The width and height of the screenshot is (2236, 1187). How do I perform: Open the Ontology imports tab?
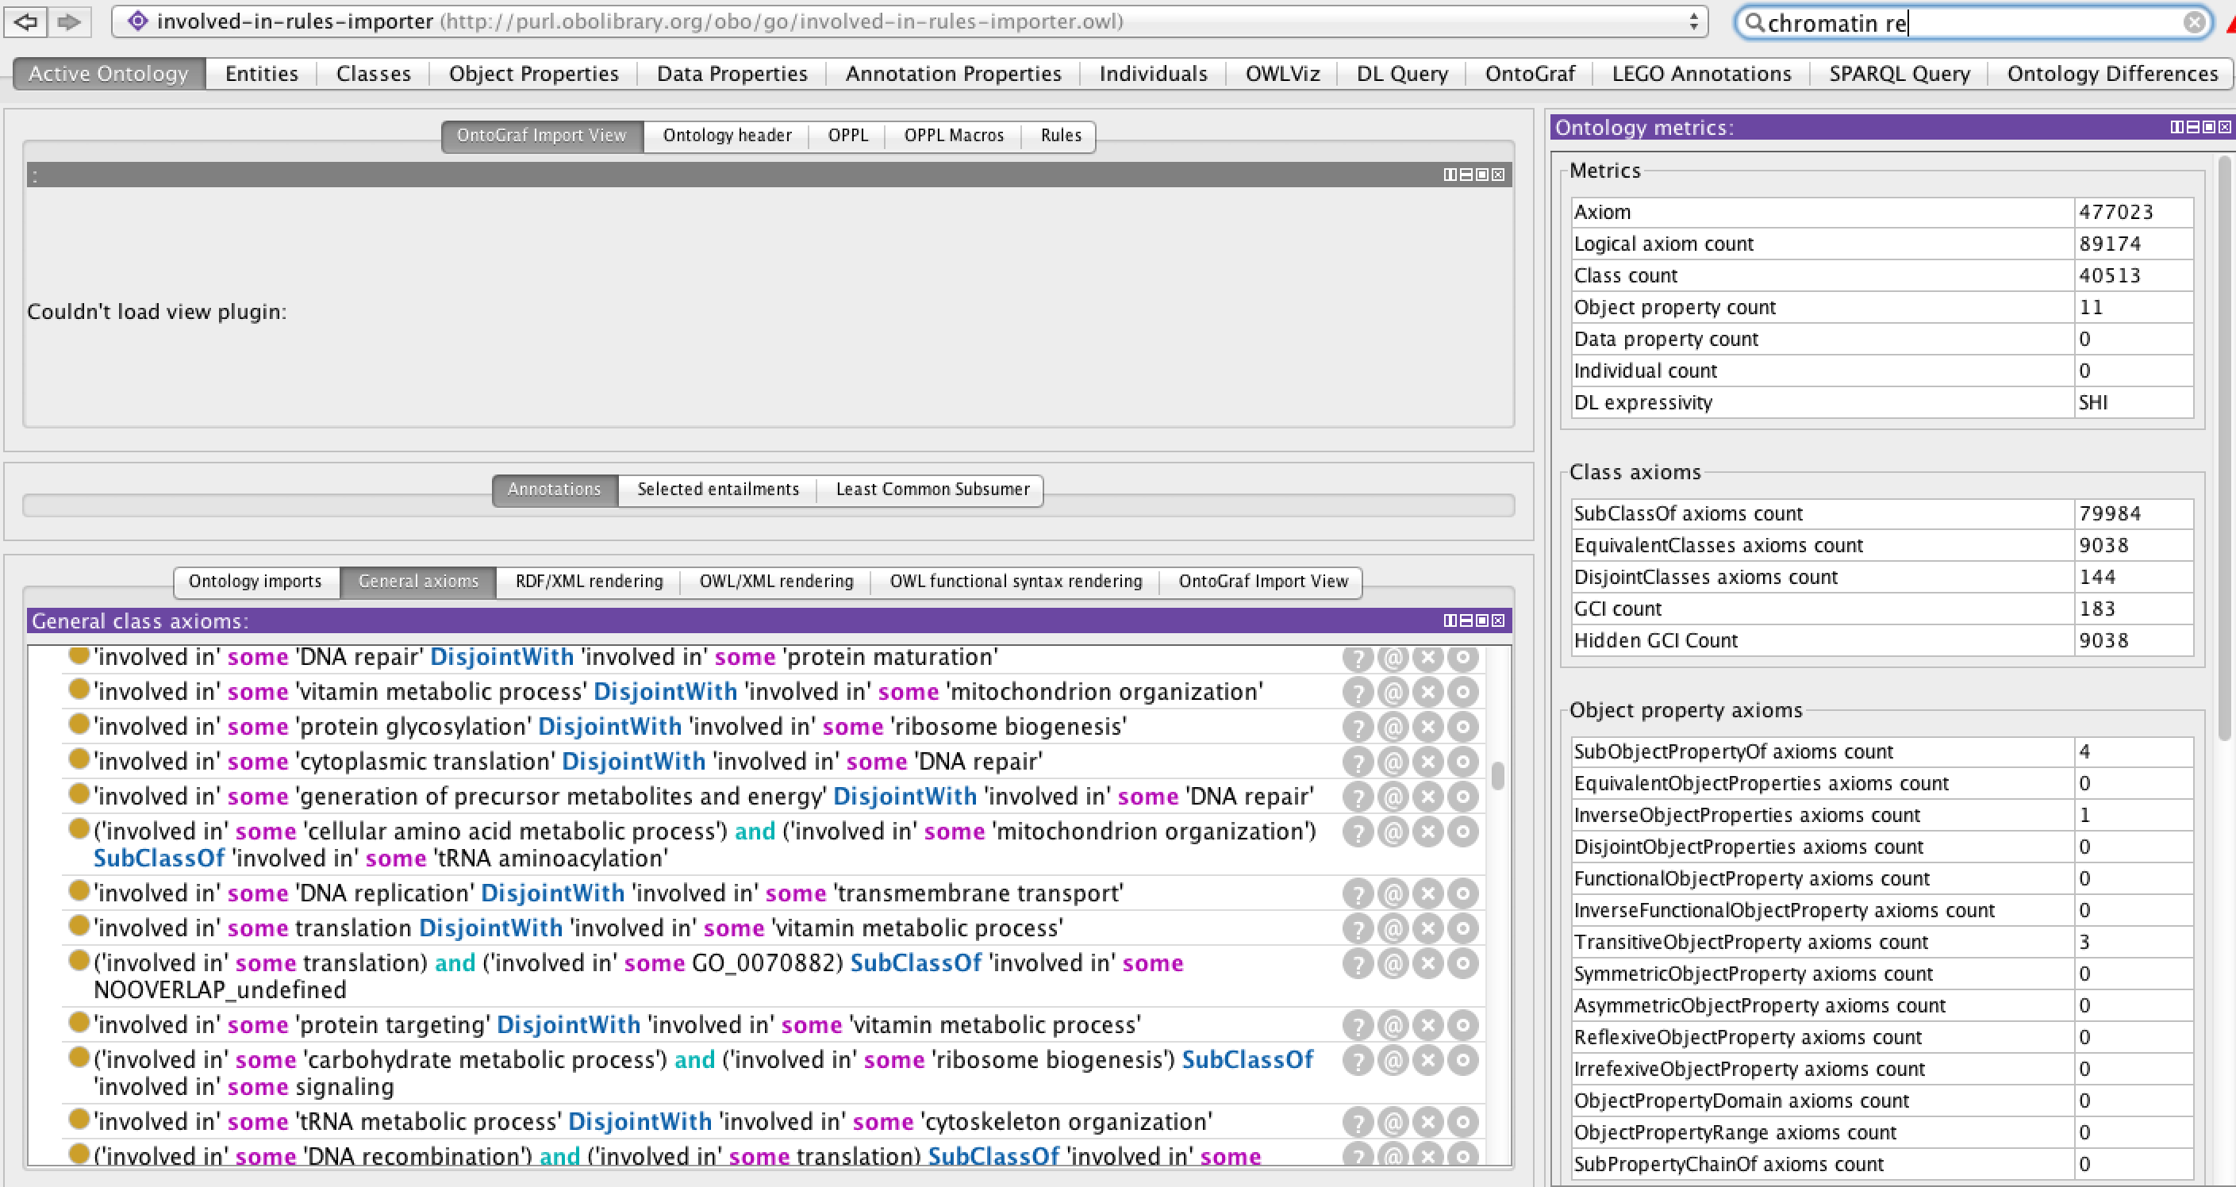tap(255, 582)
